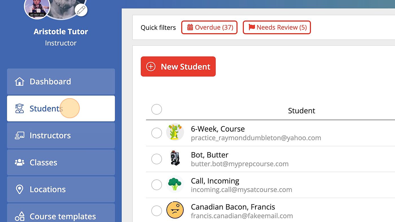Tick the Call, Incoming row checkbox
Screen dimensions: 395x222
pyautogui.click(x=157, y=185)
